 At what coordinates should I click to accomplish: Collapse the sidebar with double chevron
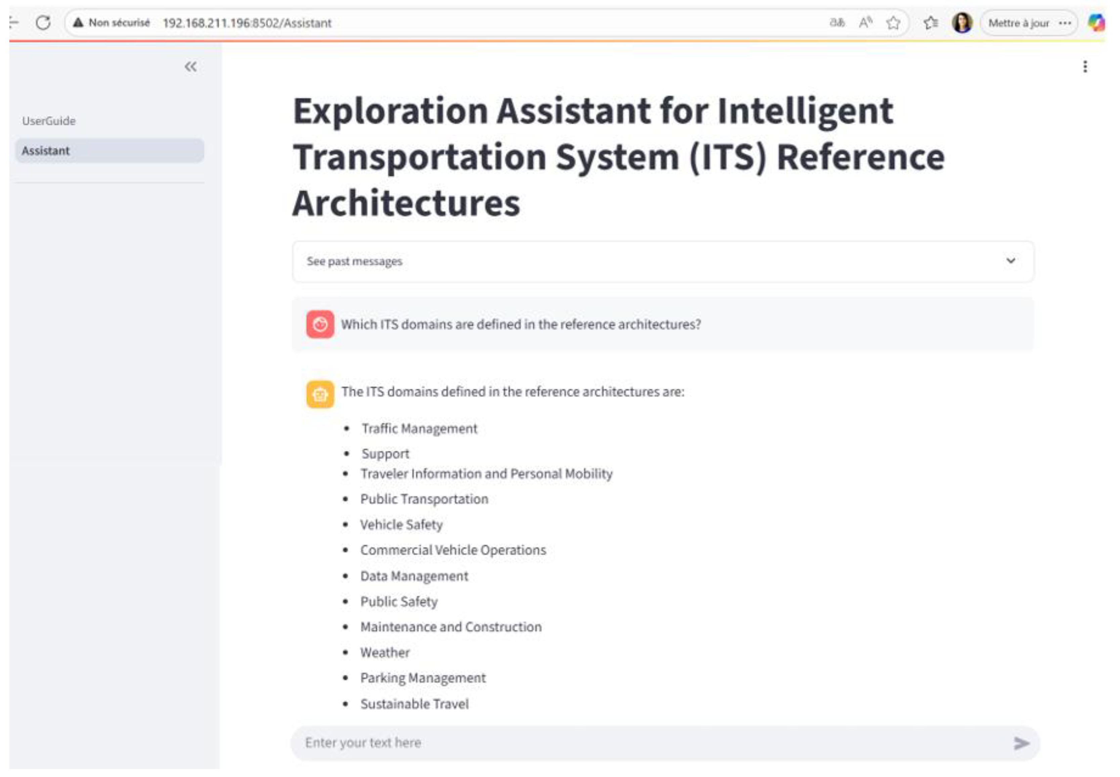pyautogui.click(x=190, y=67)
